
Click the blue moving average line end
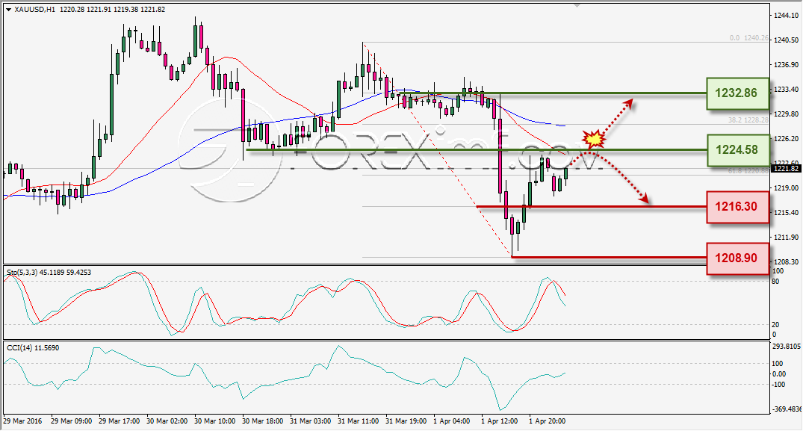(x=564, y=125)
